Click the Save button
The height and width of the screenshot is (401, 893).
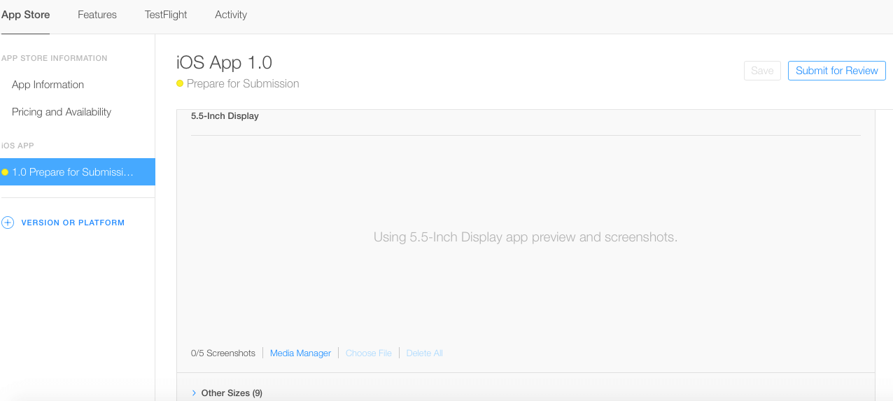coord(762,71)
